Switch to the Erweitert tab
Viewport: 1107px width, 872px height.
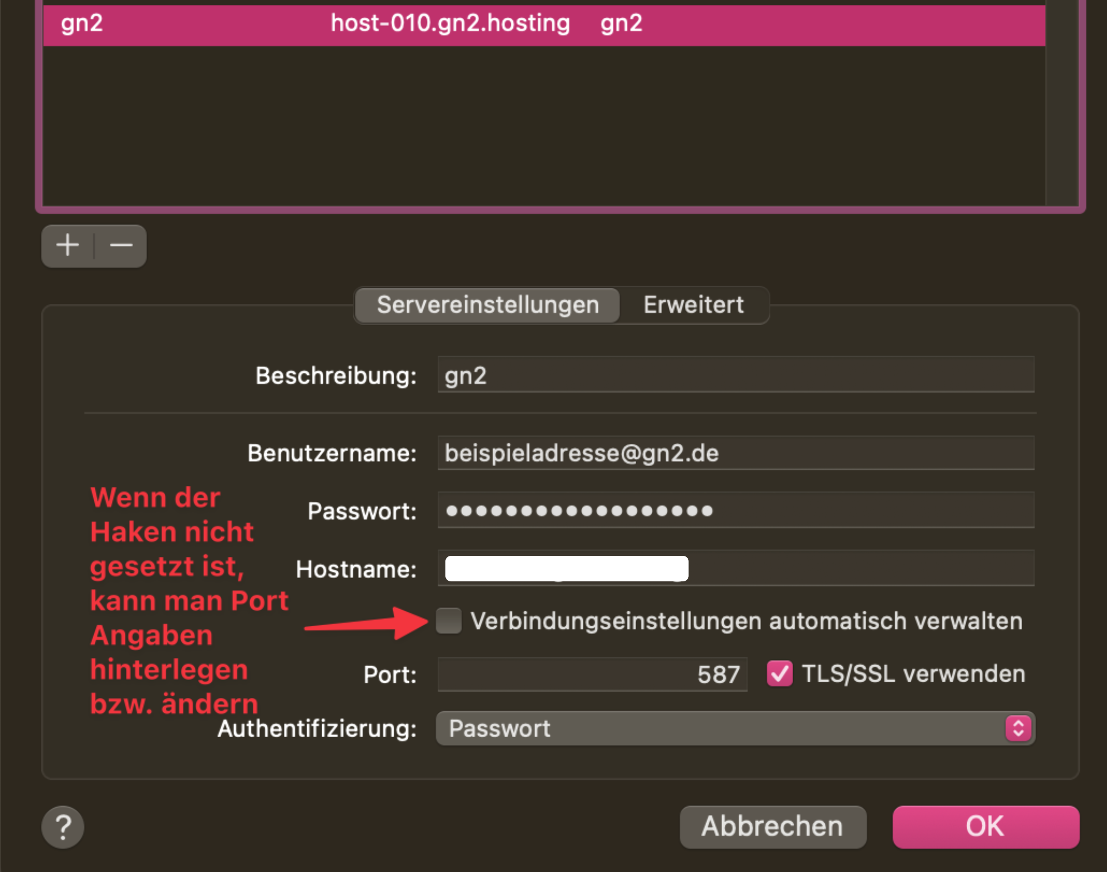pyautogui.click(x=693, y=305)
